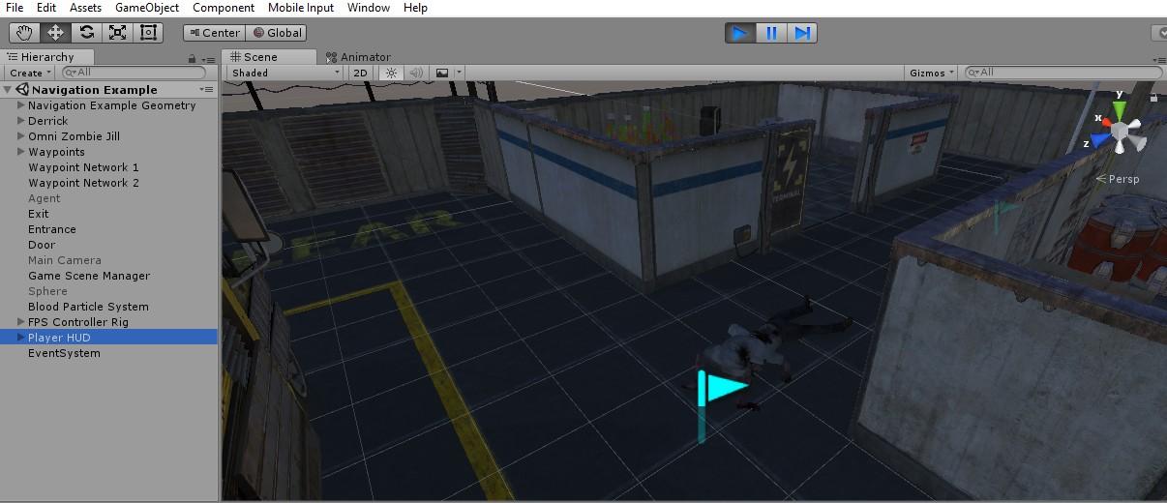Select the Hand tool
1167x503 pixels.
coord(24,33)
